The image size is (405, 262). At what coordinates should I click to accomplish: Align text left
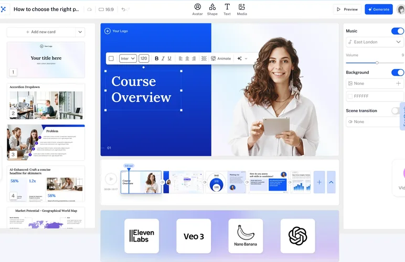pyautogui.click(x=180, y=59)
